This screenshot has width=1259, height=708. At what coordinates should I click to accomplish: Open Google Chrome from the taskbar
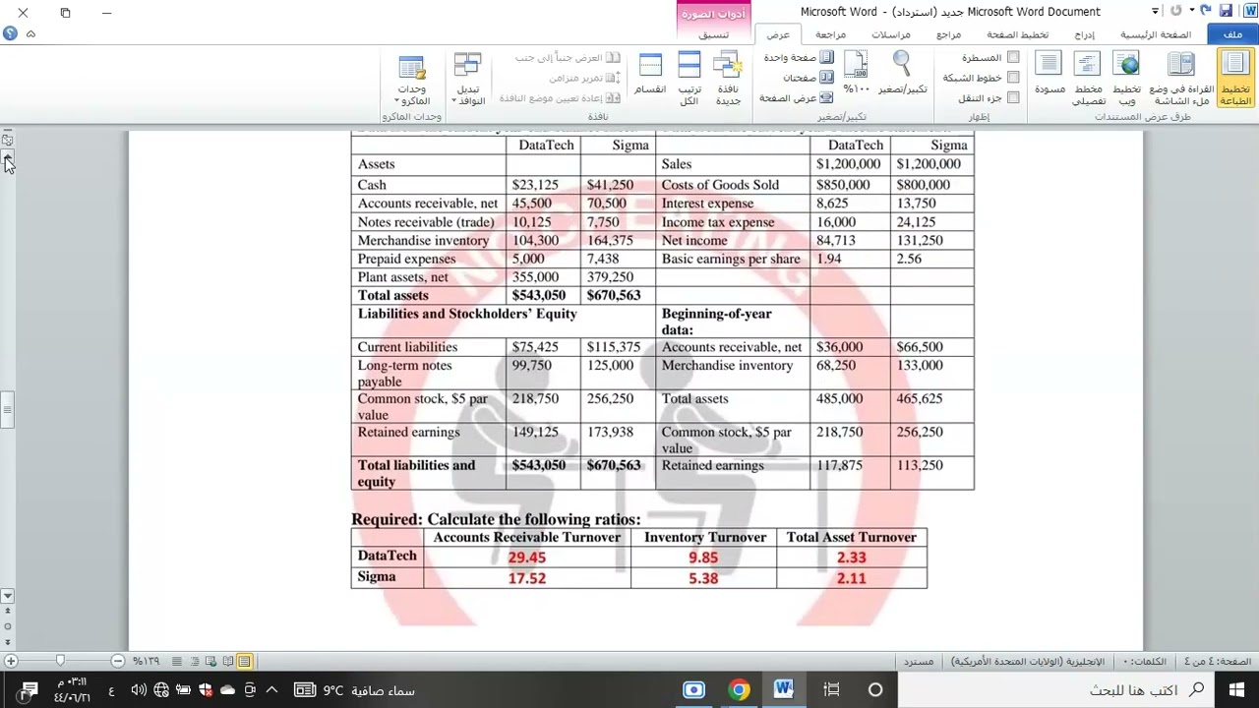pos(740,690)
